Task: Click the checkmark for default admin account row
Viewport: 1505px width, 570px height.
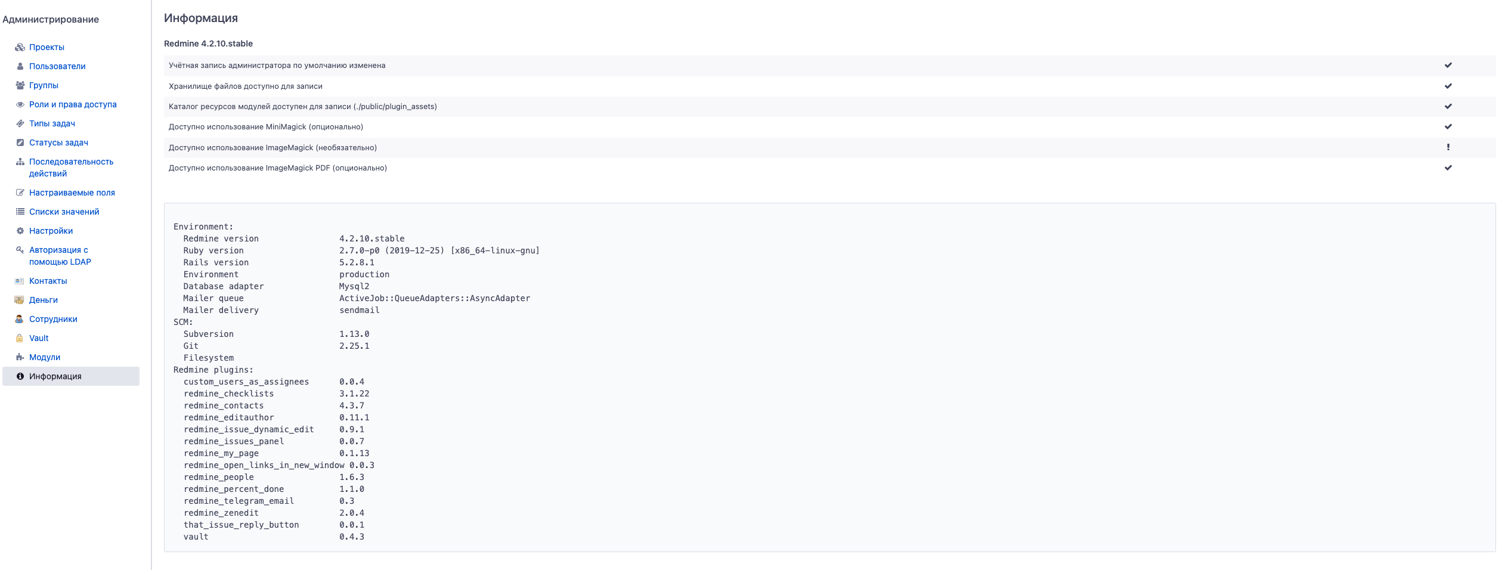Action: point(1448,66)
